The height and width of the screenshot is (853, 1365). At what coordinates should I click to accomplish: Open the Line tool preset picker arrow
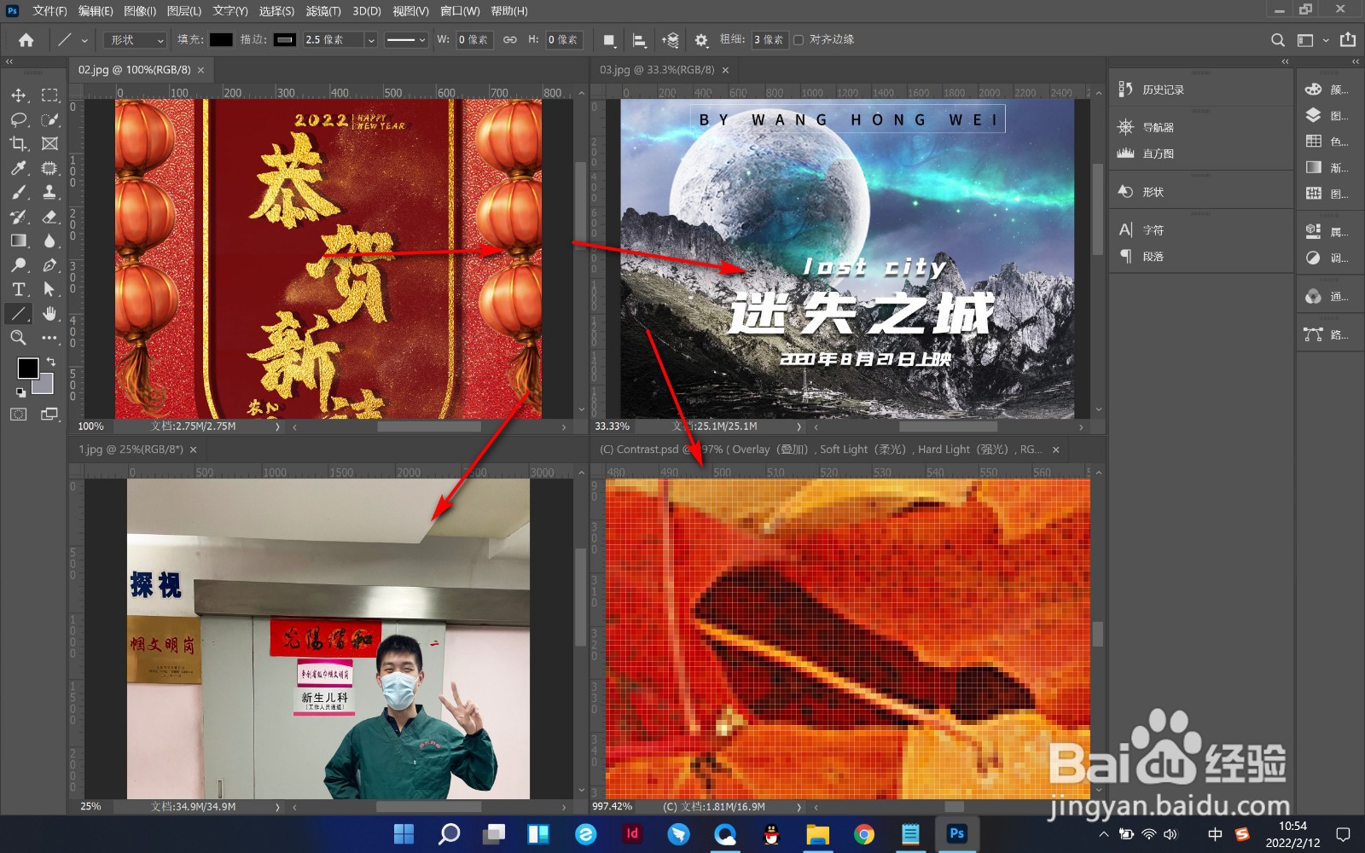[84, 40]
